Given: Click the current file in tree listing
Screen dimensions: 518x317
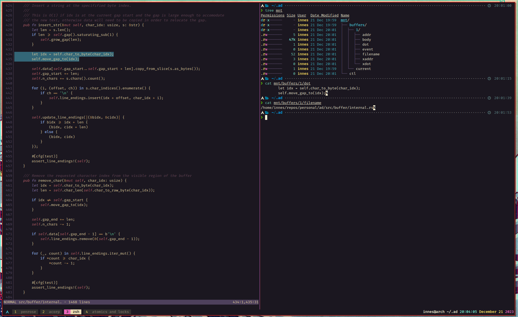Looking at the screenshot, I should click(363, 69).
